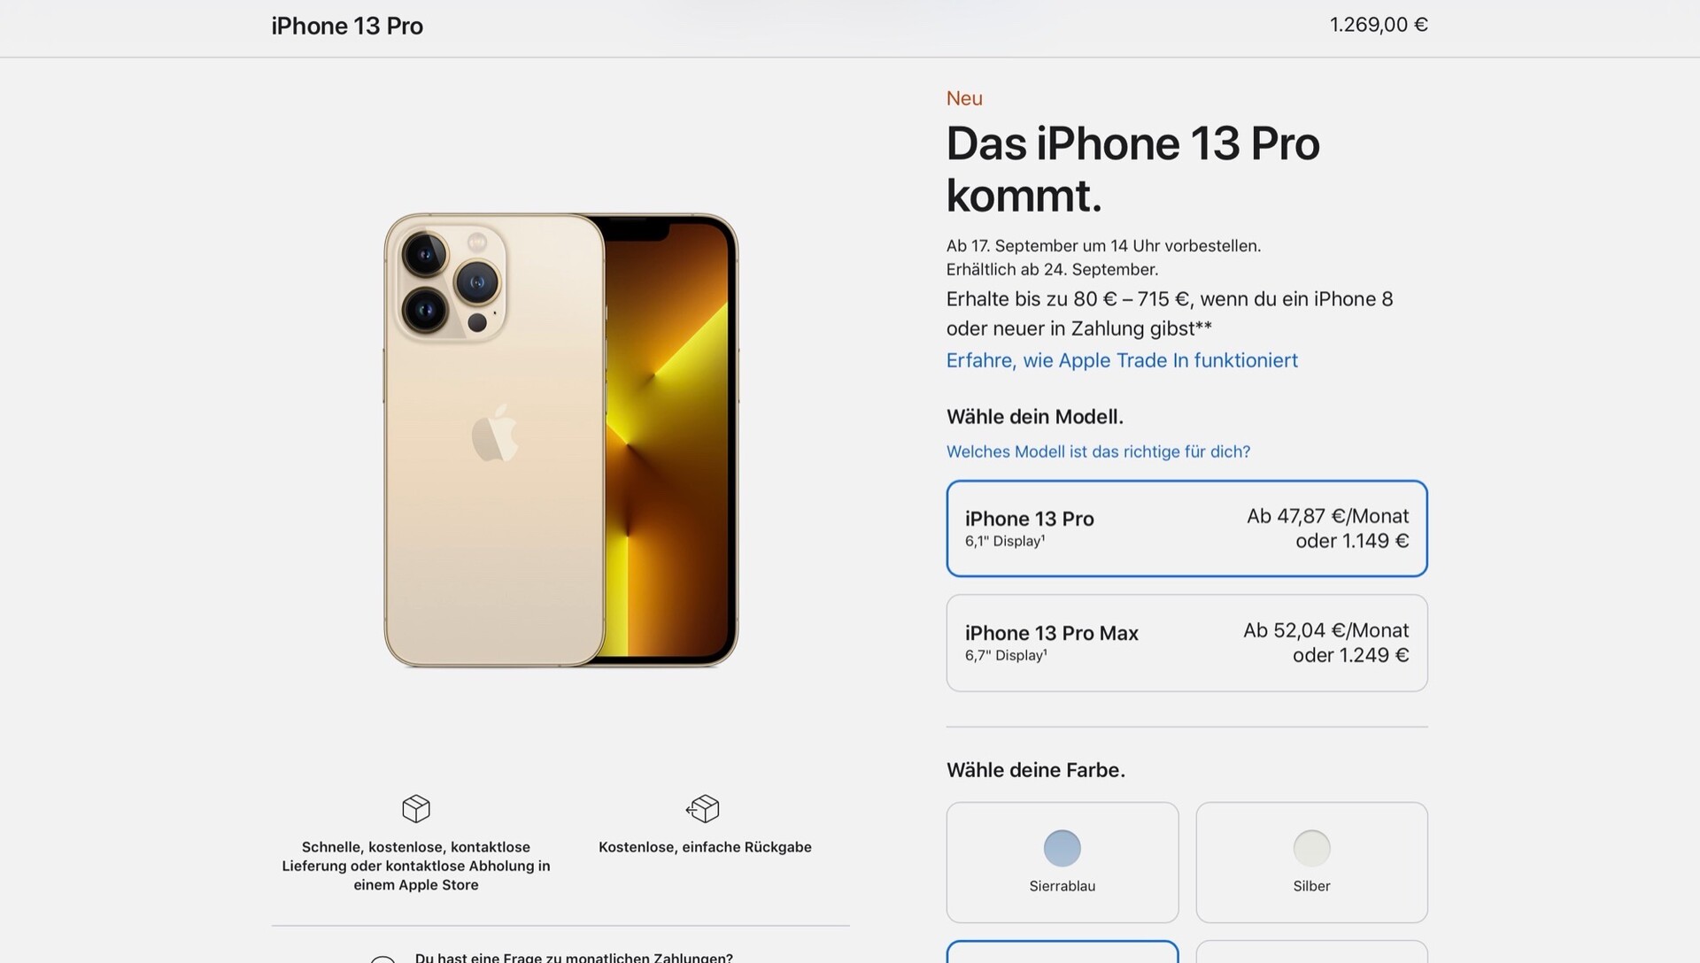The image size is (1700, 963).
Task: Click the Silber silver color swatch
Action: (x=1311, y=848)
